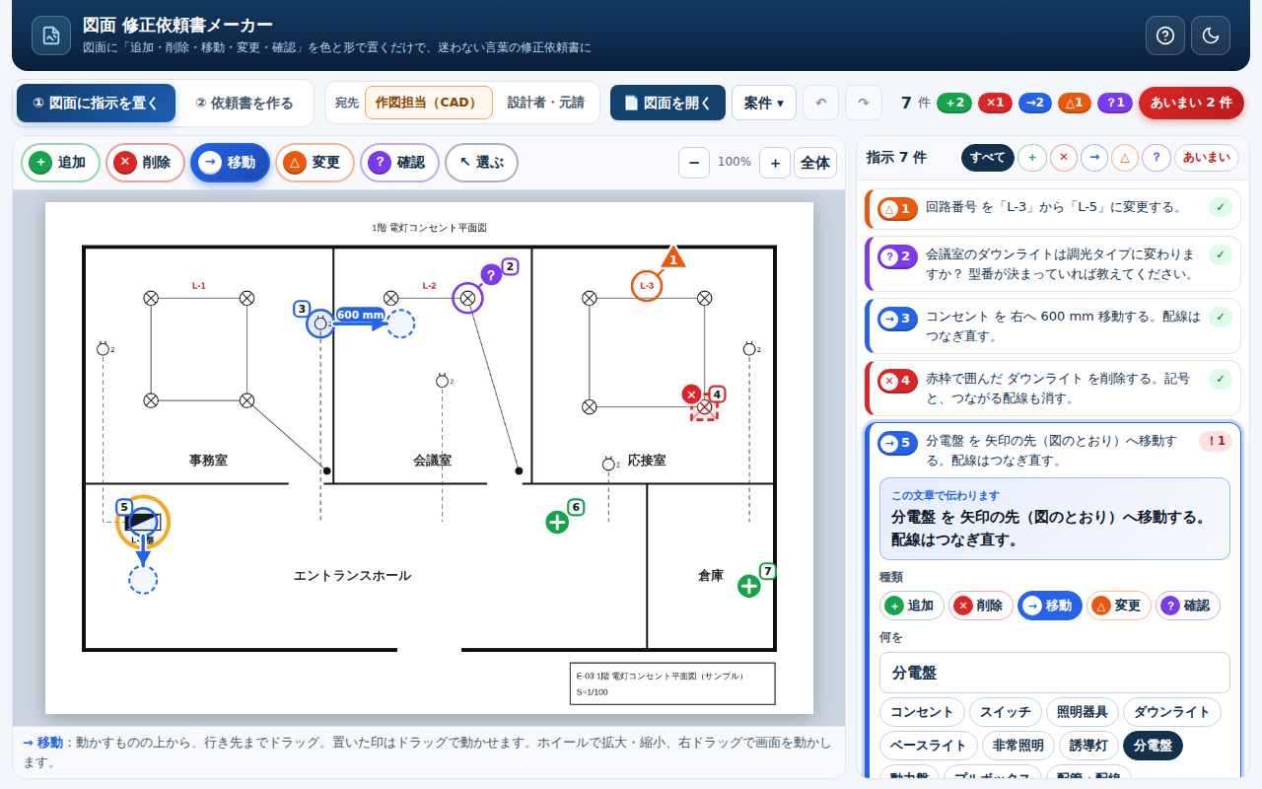
Task: Pick the ダウンライト target chip
Action: click(x=1172, y=712)
